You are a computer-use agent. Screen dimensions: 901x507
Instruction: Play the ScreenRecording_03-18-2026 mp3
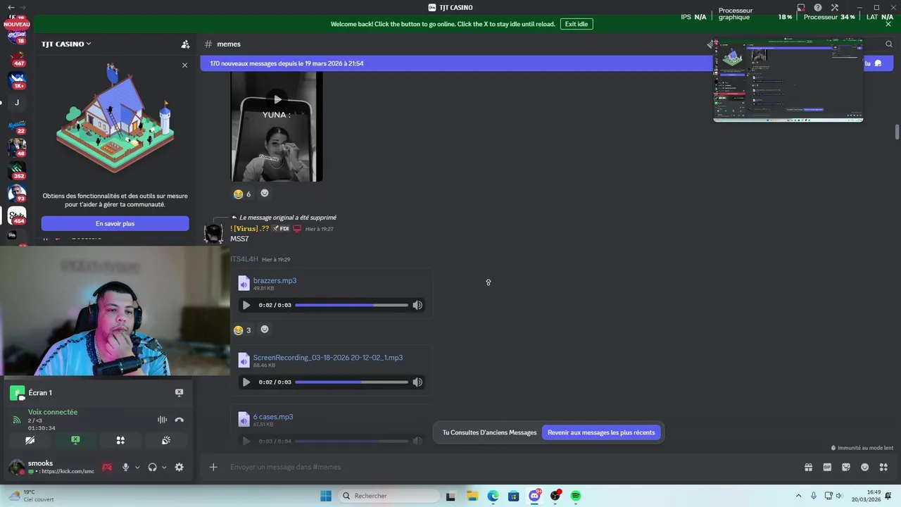[x=246, y=382]
